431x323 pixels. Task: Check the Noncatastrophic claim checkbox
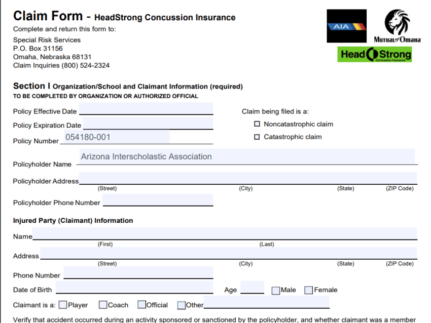tap(257, 124)
